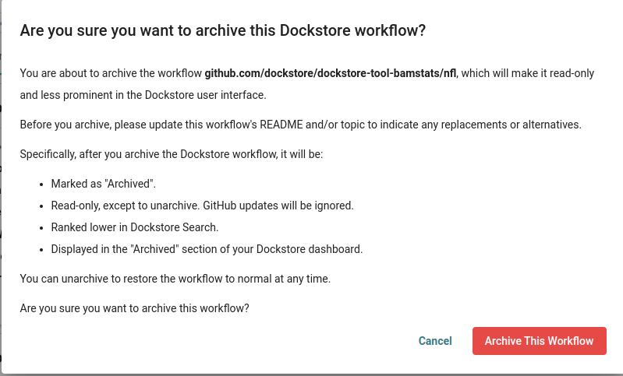Confirm with Archive This Workflow button

[539, 341]
